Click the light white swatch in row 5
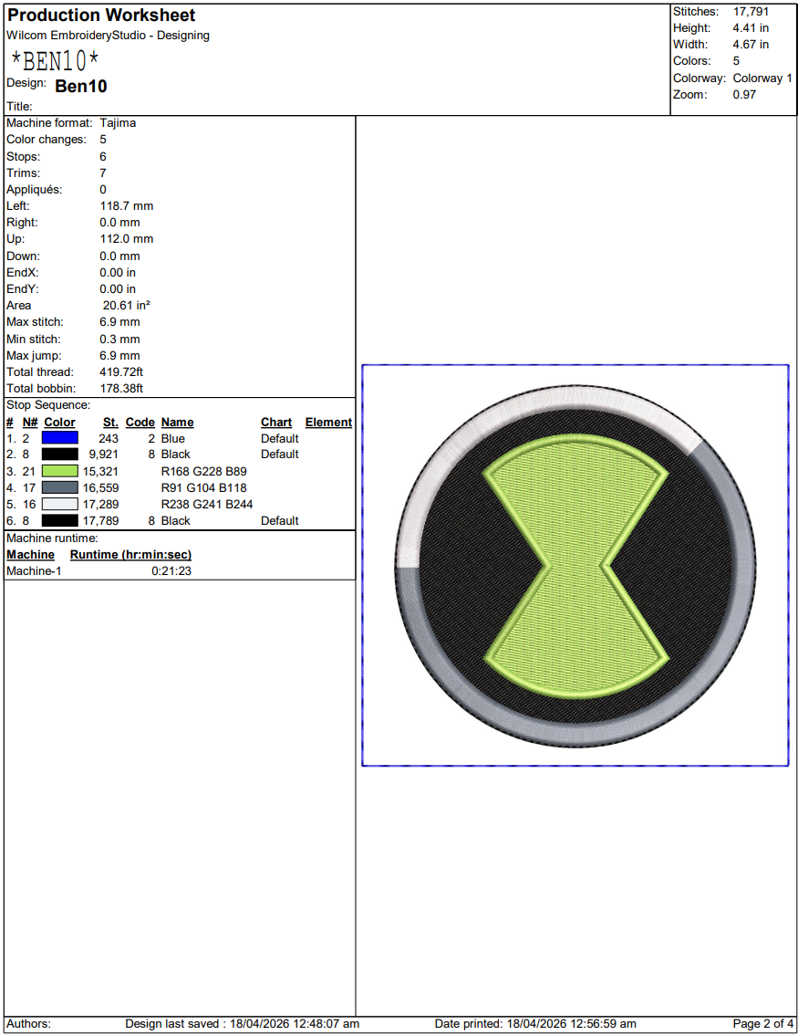The image size is (798, 1035). click(59, 505)
